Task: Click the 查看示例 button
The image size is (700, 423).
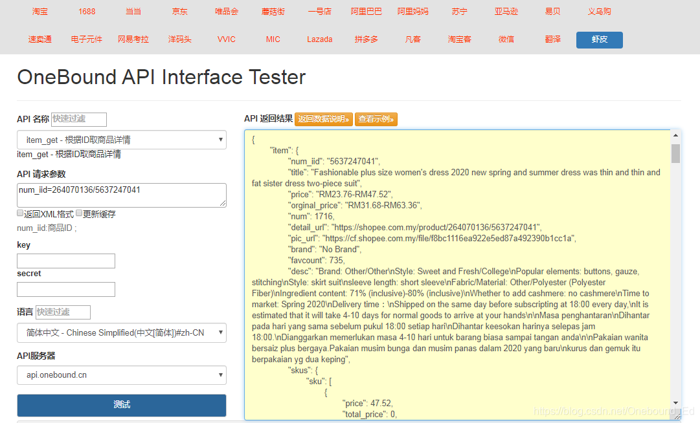Action: tap(376, 119)
